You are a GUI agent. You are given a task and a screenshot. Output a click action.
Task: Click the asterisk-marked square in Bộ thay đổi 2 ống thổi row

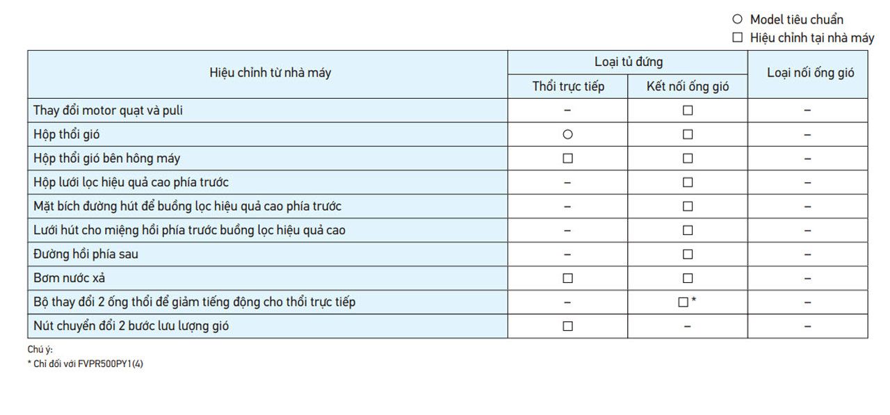[682, 302]
